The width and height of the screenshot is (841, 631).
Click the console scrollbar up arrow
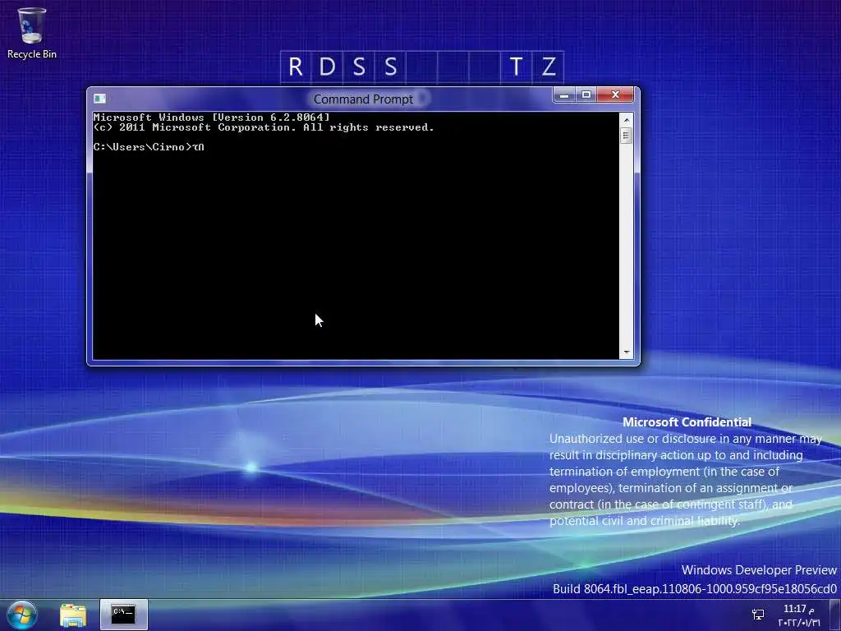point(626,119)
